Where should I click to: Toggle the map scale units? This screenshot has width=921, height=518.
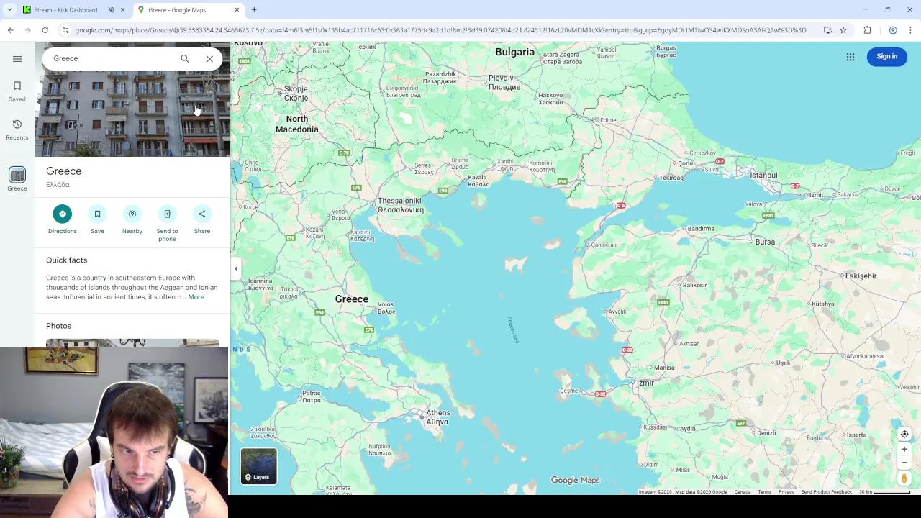click(885, 492)
